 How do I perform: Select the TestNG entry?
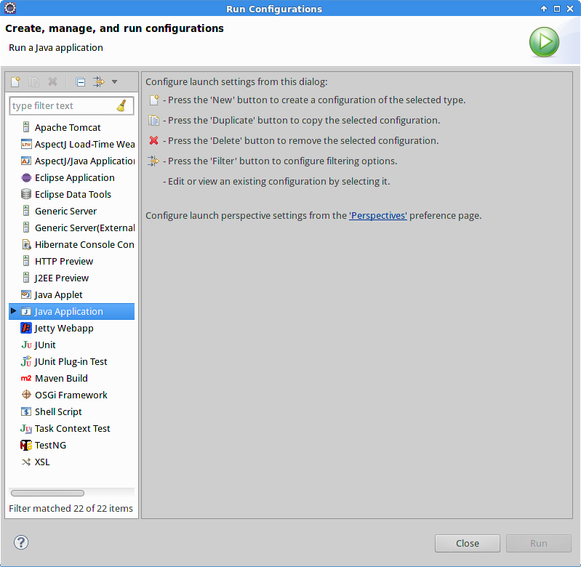tap(50, 445)
